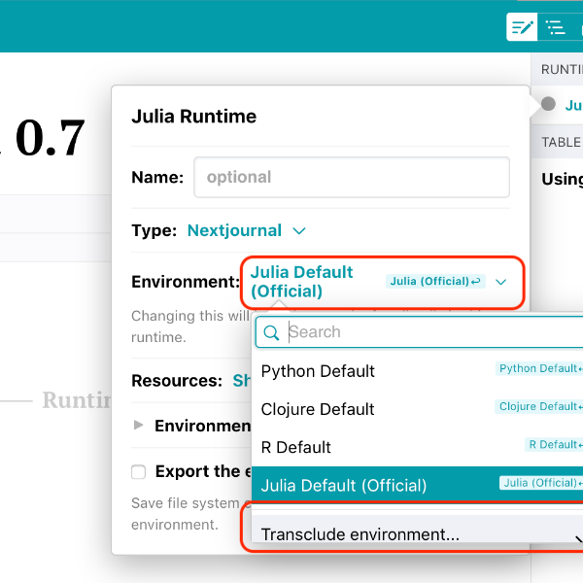Select Python Default from the list
Viewport: 583px width, 583px height.
318,371
